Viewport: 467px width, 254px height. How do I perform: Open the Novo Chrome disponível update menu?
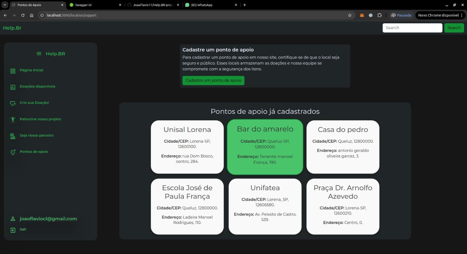pos(440,15)
